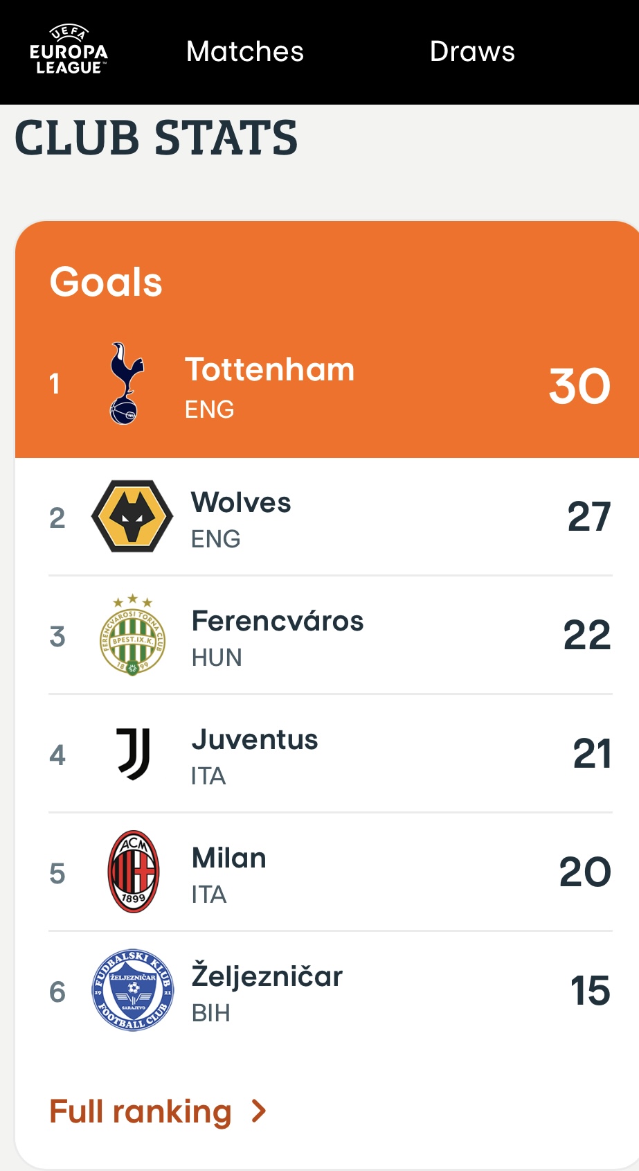Tap the Ferencváros green striped crest

132,635
